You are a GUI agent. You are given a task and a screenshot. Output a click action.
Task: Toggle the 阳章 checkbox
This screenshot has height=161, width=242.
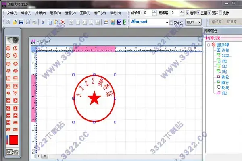pyautogui.click(x=187, y=13)
